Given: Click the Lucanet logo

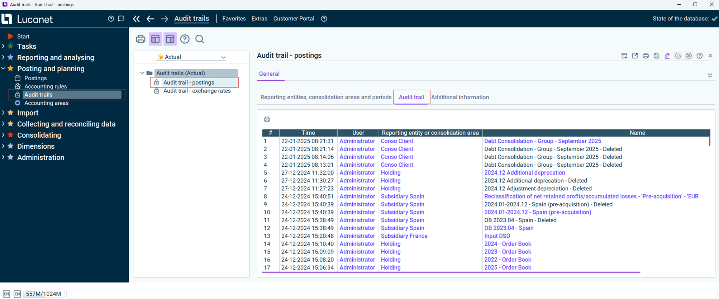Looking at the screenshot, I should pyautogui.click(x=27, y=19).
